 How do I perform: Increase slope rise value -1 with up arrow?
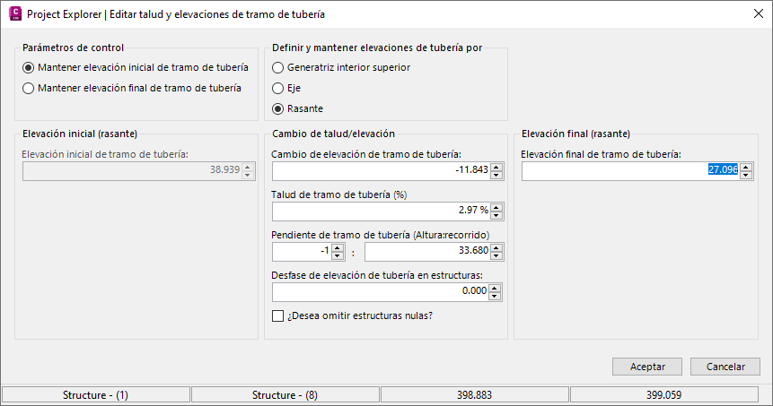(x=338, y=247)
